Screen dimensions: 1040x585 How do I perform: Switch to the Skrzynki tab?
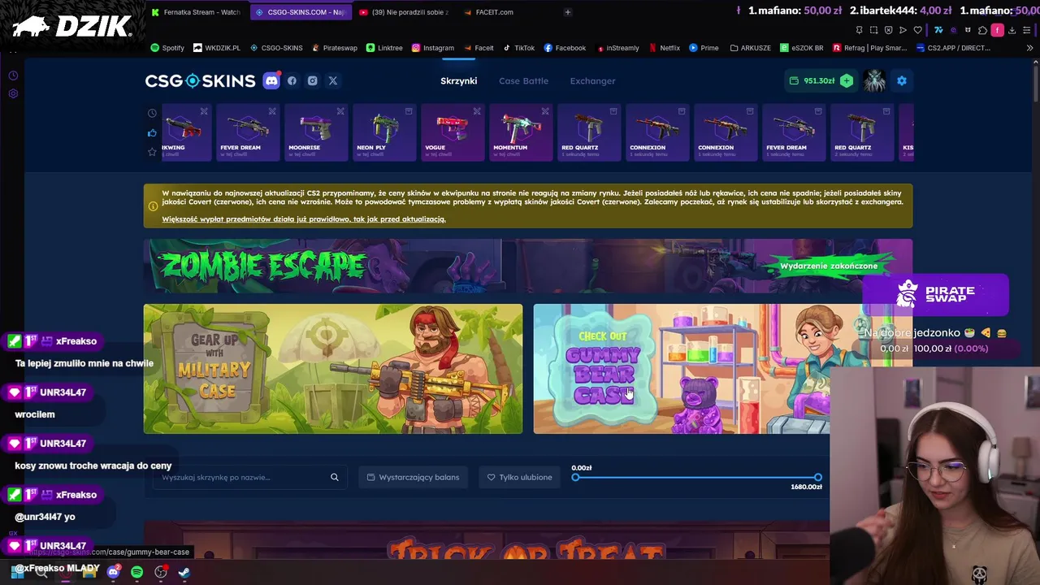458,80
